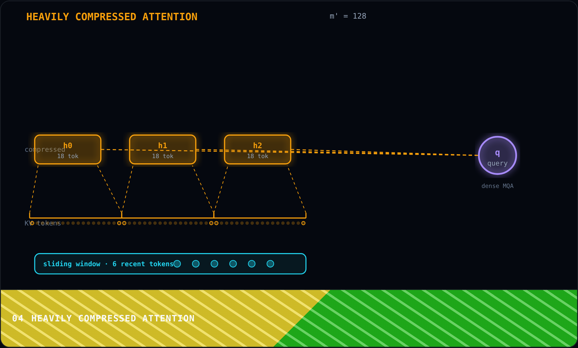Click the 'HEAVILY COMPRESSED ATTENTION' orange heading
This screenshot has height=348, width=578.
click(112, 17)
